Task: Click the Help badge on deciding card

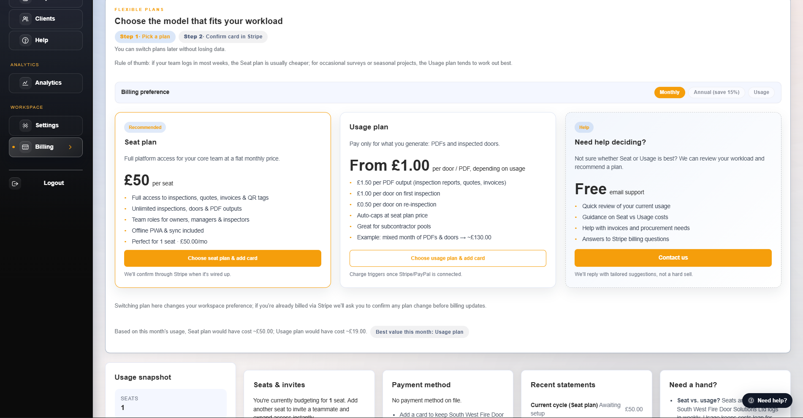Action: tap(584, 127)
